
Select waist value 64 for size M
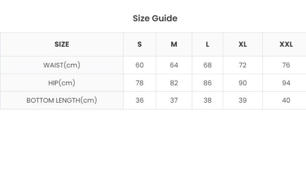(x=174, y=65)
